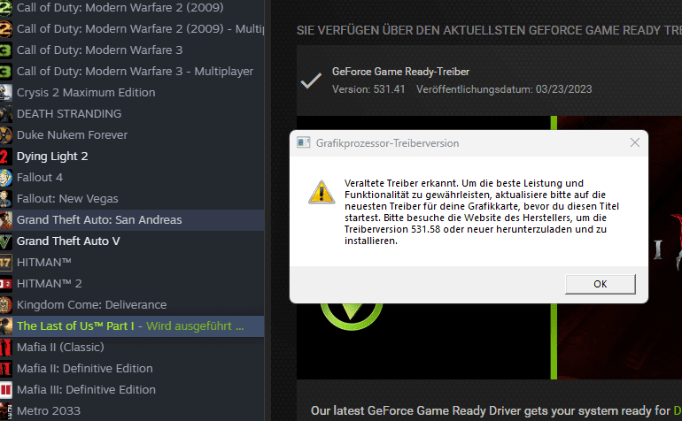The width and height of the screenshot is (682, 421).
Task: Click the Duke Nukem Forever icon
Action: (5, 135)
